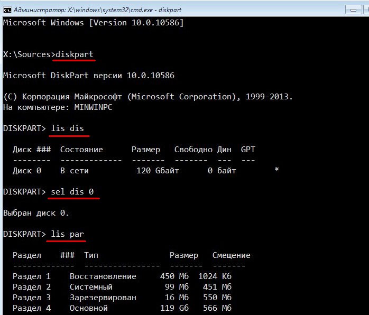This screenshot has height=315, width=369.
Task: Click the '1024 Кб' offset value
Action: (215, 276)
